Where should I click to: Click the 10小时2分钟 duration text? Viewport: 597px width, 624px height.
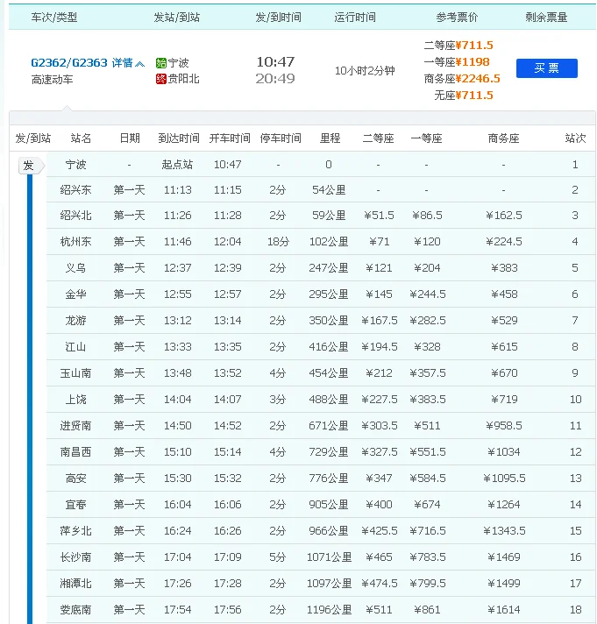click(365, 71)
